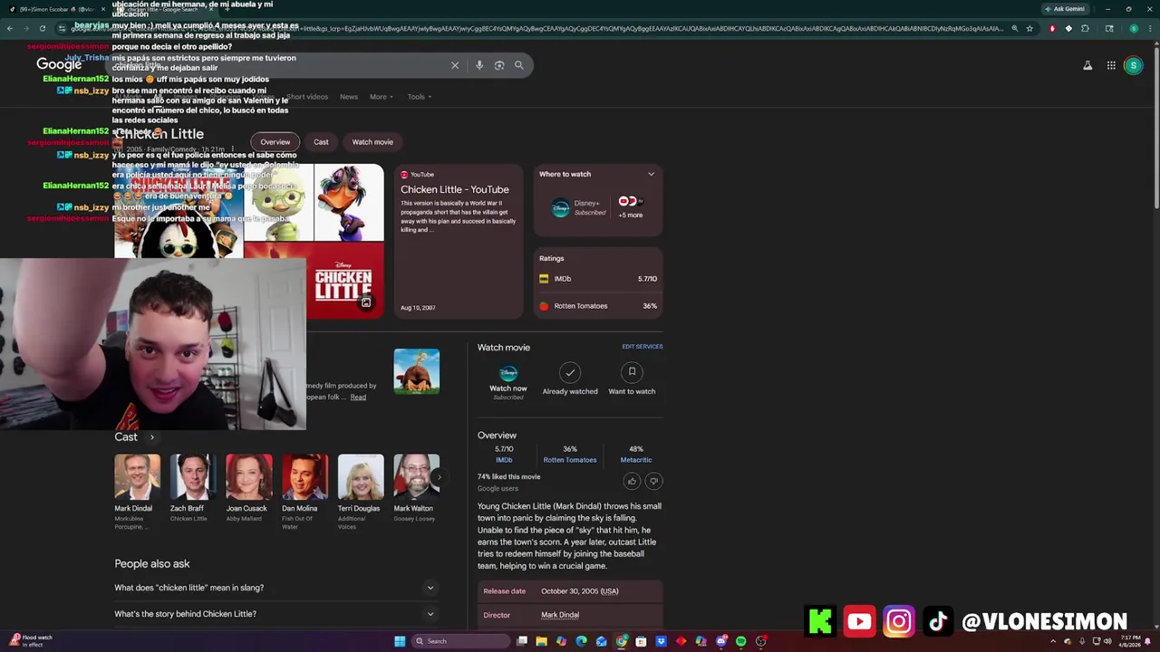Open Terri Douglas cast card

click(361, 493)
